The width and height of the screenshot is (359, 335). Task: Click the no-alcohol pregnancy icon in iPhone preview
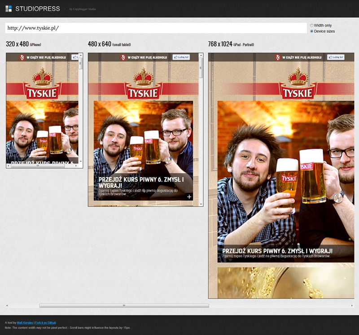[21, 57]
